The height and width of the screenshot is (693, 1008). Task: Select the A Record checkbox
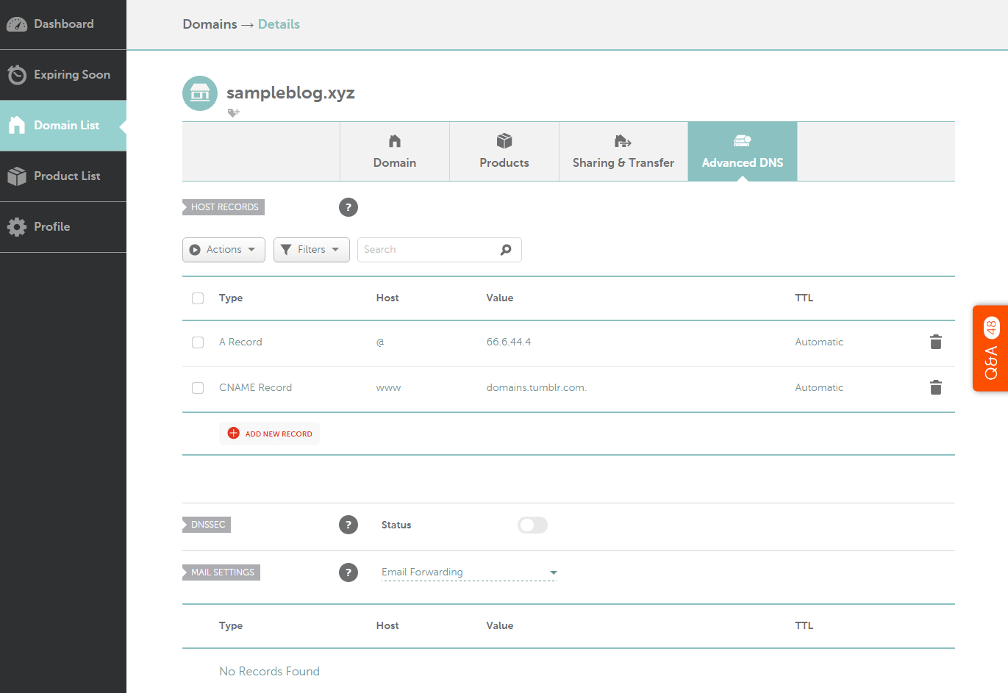click(x=198, y=342)
